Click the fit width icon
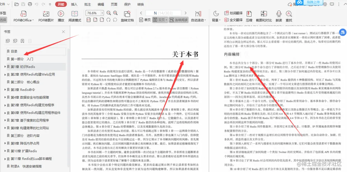The height and width of the screenshot is (172, 347). click(x=102, y=20)
